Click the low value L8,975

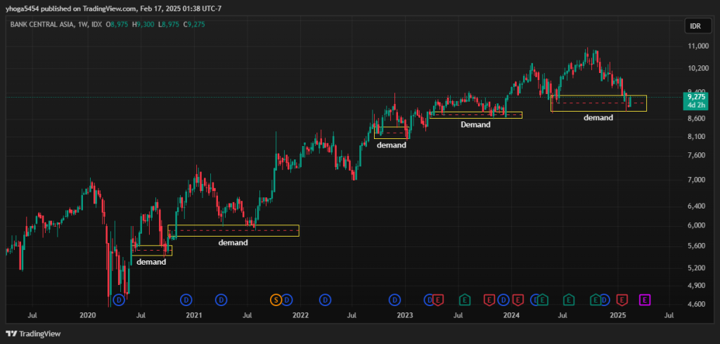[169, 25]
